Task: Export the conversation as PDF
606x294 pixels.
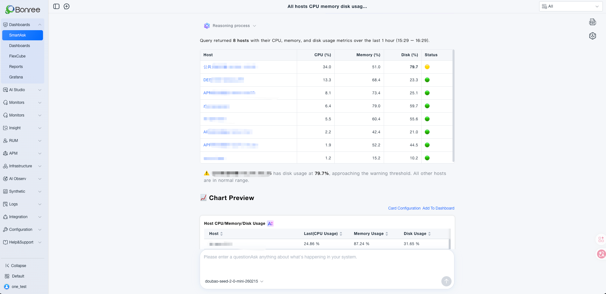Action: 593,22
